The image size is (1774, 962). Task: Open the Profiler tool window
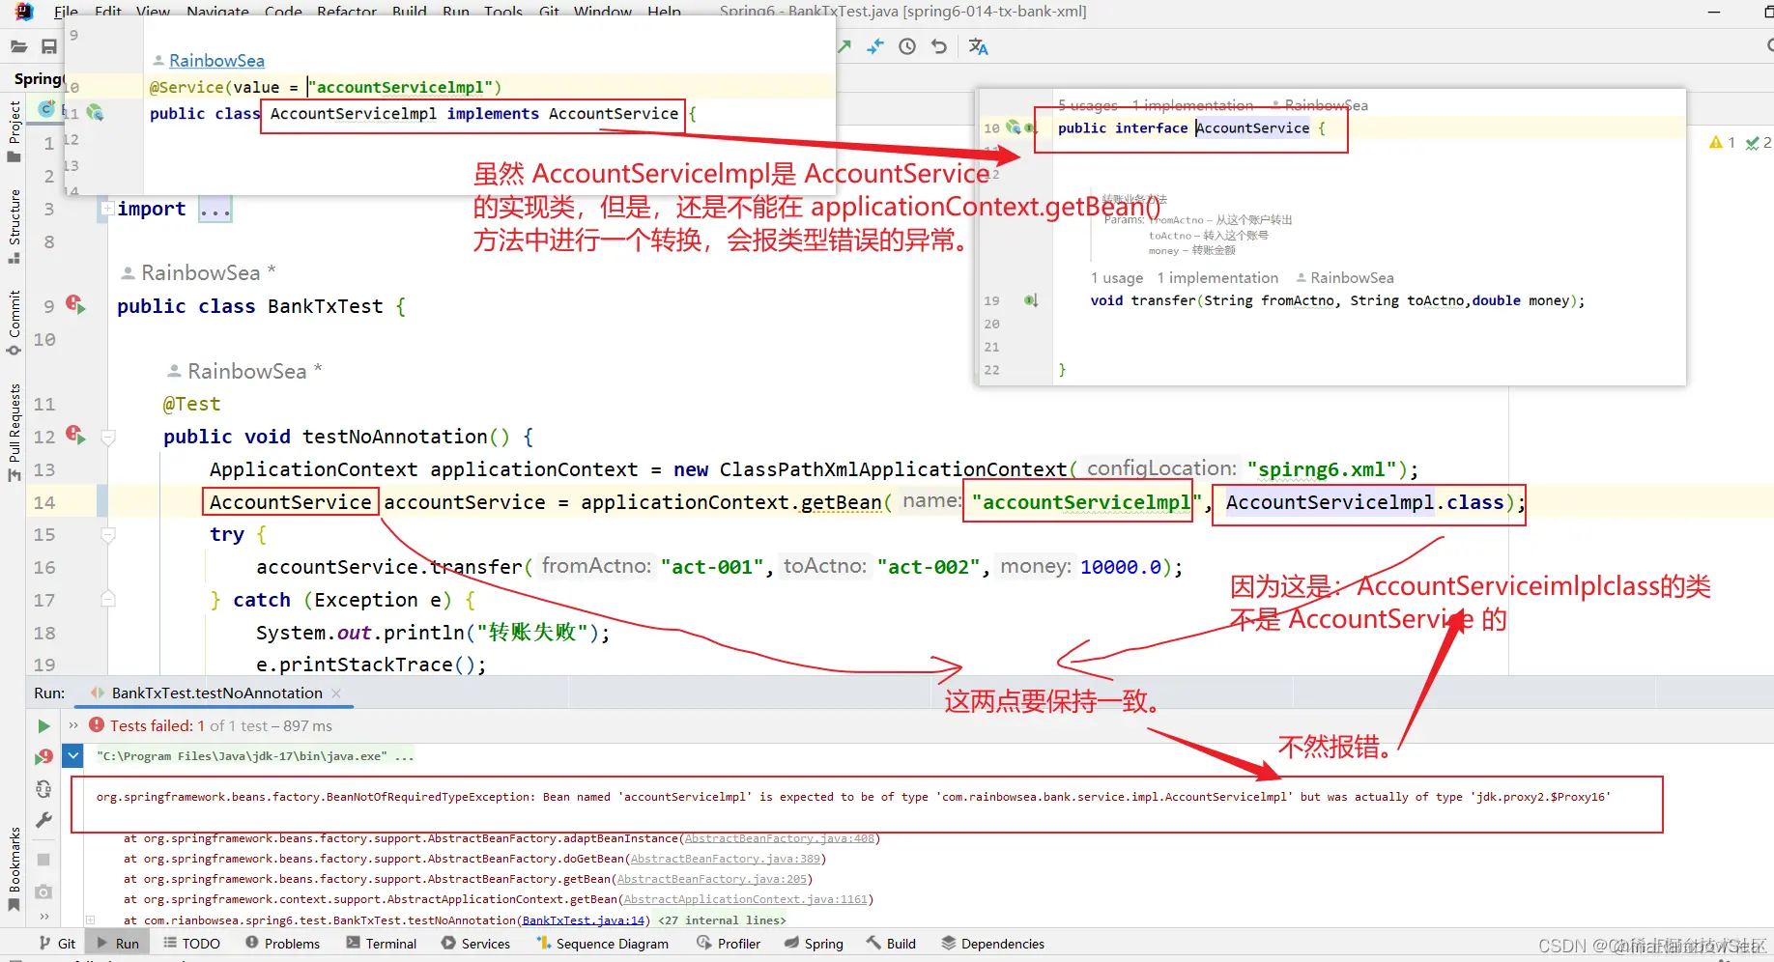(x=729, y=944)
